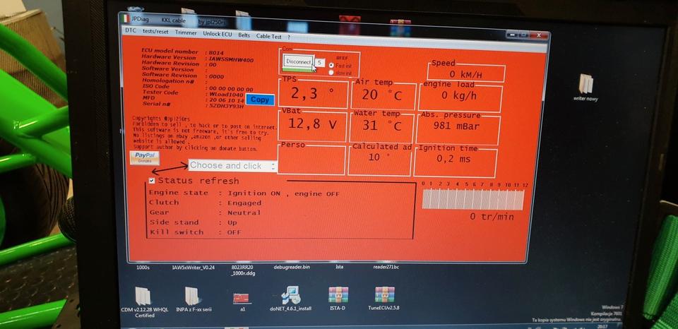
Task: Open the Cable Test menu
Action: pyautogui.click(x=268, y=37)
